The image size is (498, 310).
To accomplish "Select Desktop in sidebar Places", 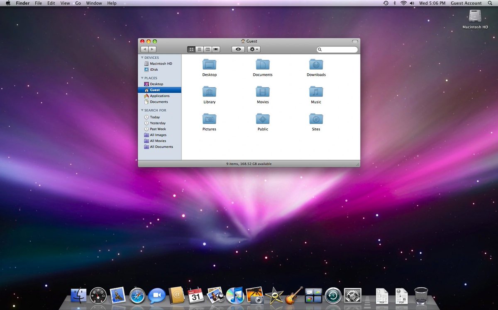I will coord(160,84).
